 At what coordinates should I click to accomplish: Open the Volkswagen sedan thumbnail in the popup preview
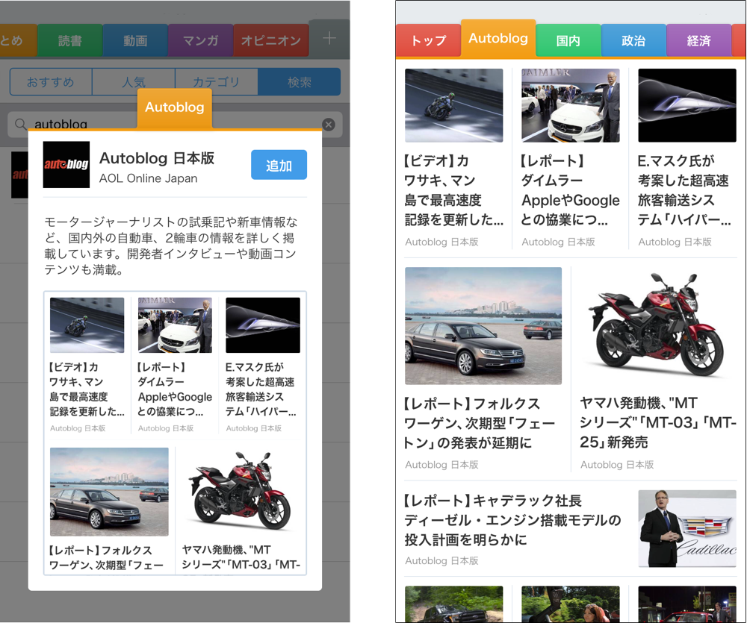[x=109, y=492]
